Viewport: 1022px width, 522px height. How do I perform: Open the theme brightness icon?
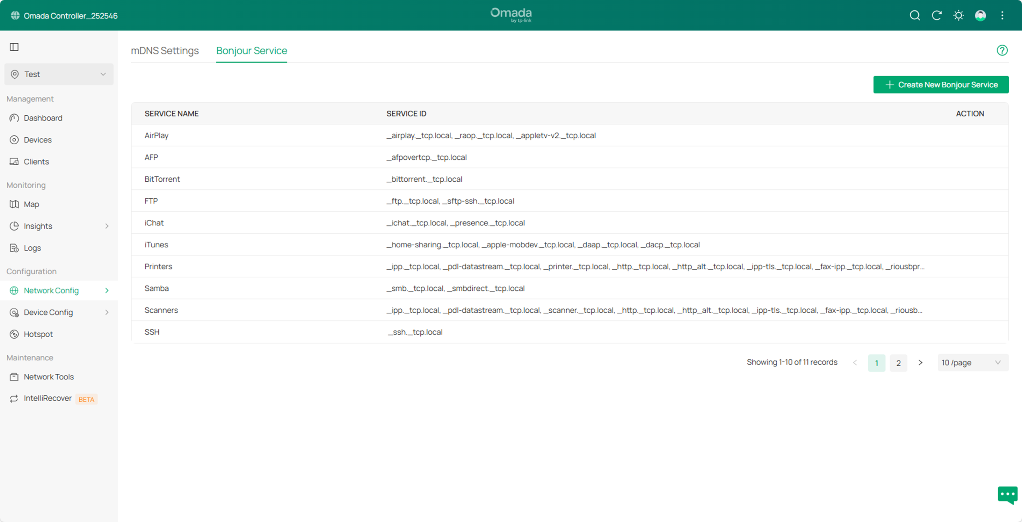pyautogui.click(x=958, y=15)
